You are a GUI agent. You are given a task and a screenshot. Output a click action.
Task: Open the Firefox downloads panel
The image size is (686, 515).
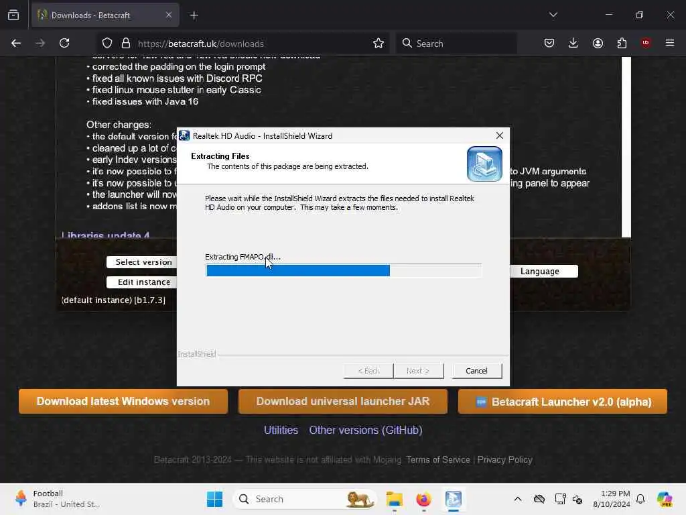pyautogui.click(x=573, y=43)
